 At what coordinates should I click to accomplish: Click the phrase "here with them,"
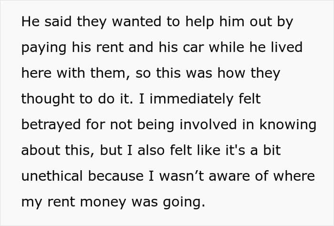click(x=75, y=73)
